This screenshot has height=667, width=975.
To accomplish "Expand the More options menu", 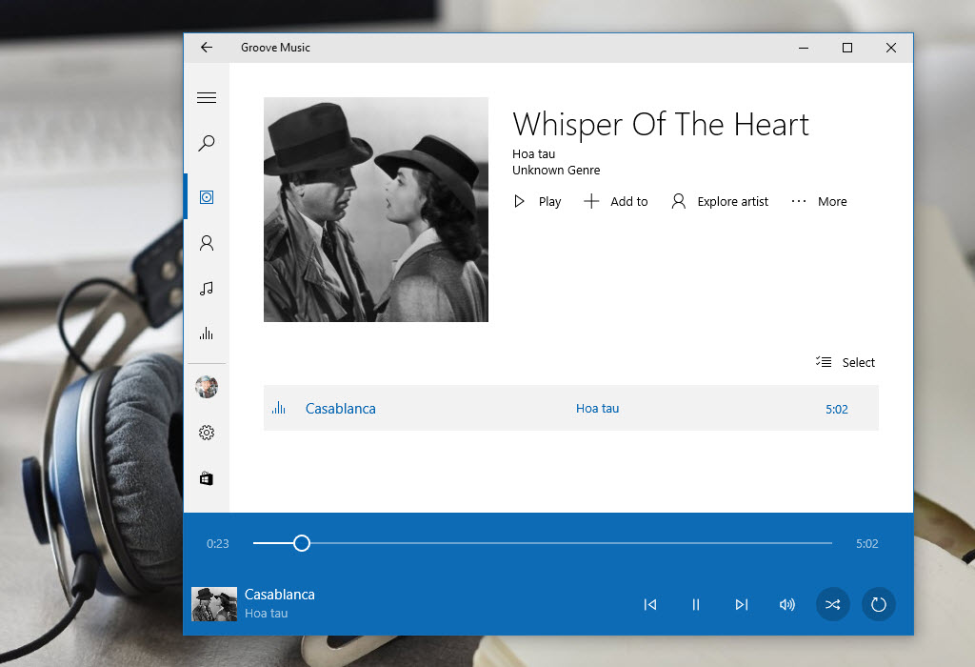I will (x=819, y=201).
